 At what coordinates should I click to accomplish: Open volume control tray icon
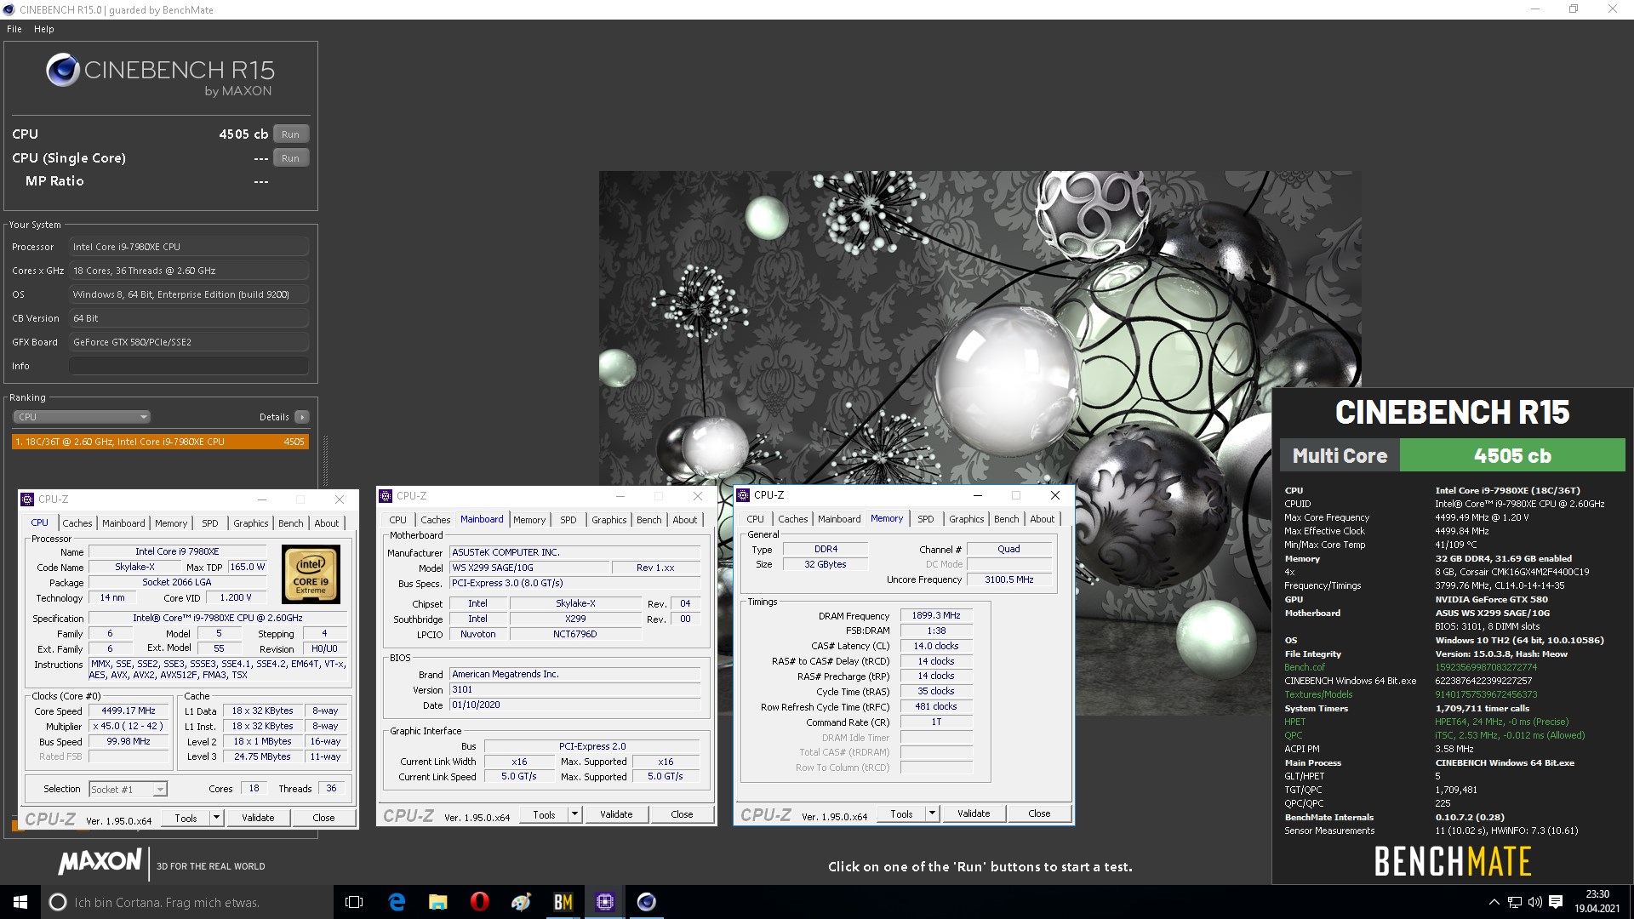pos(1535,902)
